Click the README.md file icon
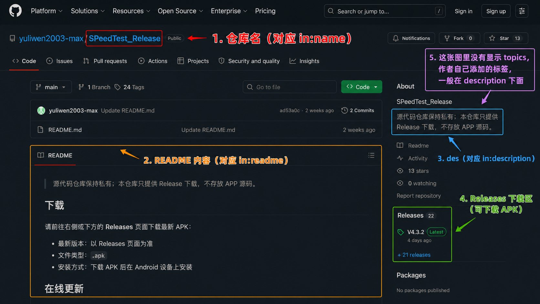 [40, 130]
